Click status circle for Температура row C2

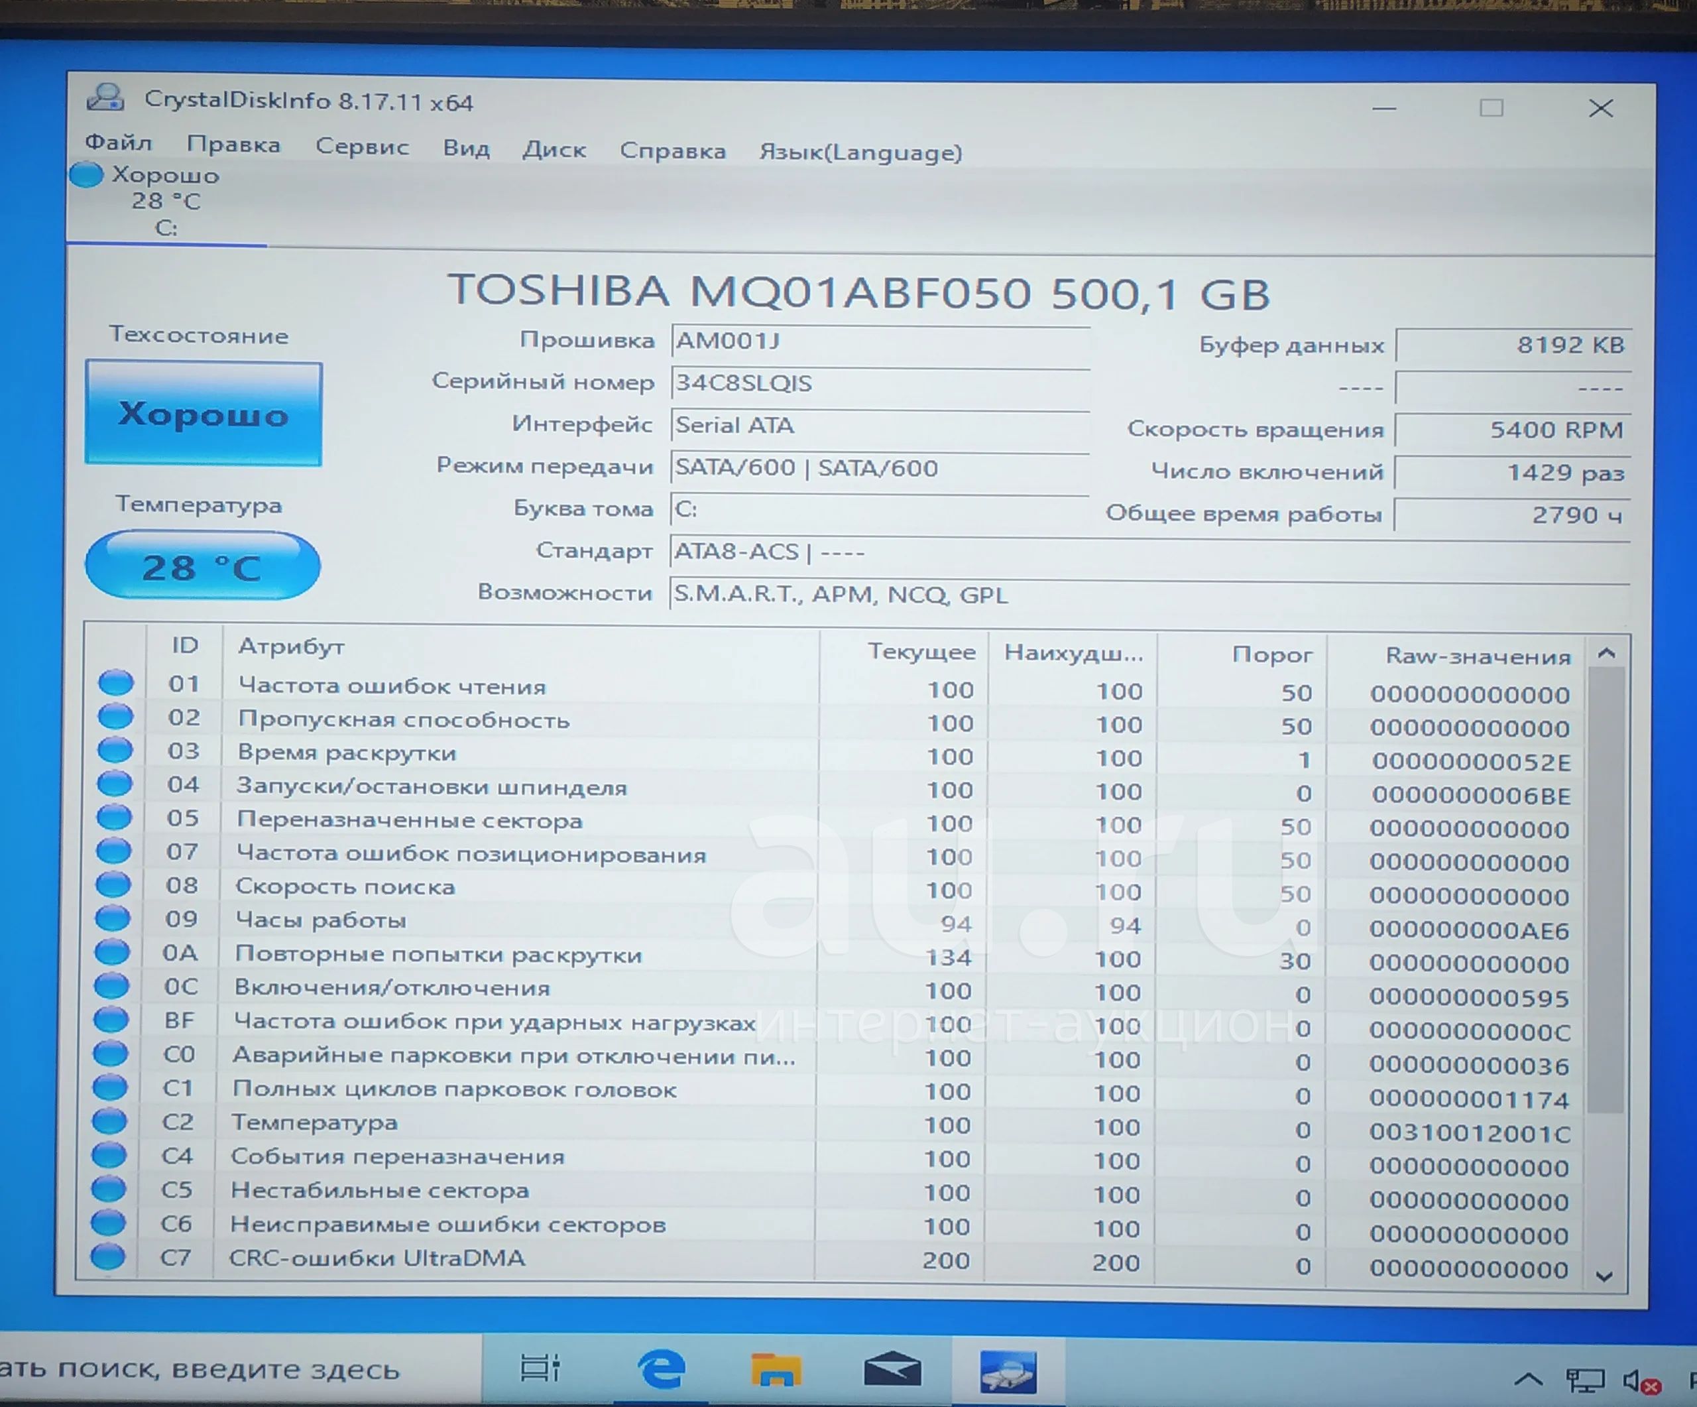click(x=110, y=1122)
